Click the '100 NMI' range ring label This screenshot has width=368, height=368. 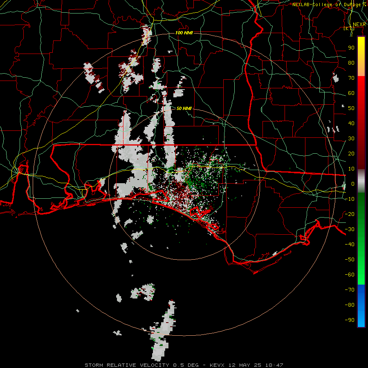(184, 33)
